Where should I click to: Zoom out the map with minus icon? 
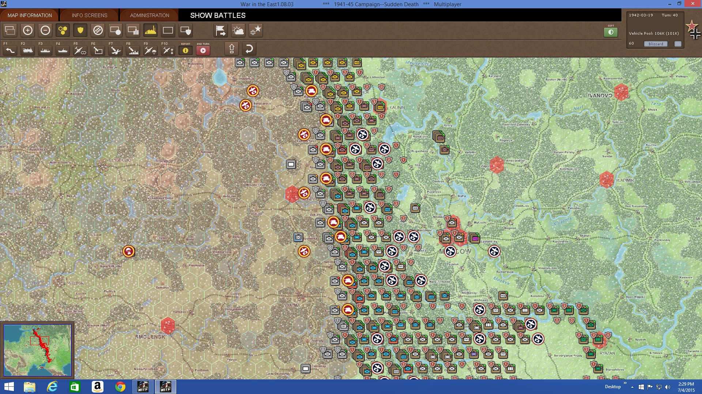[45, 30]
